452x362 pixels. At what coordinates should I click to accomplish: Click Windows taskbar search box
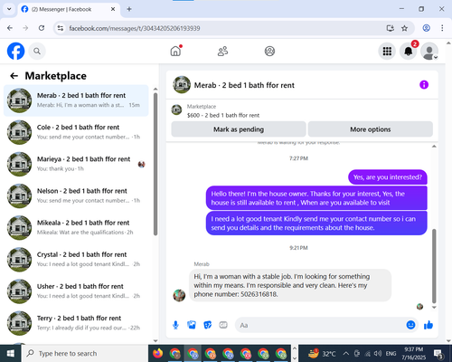(85, 353)
